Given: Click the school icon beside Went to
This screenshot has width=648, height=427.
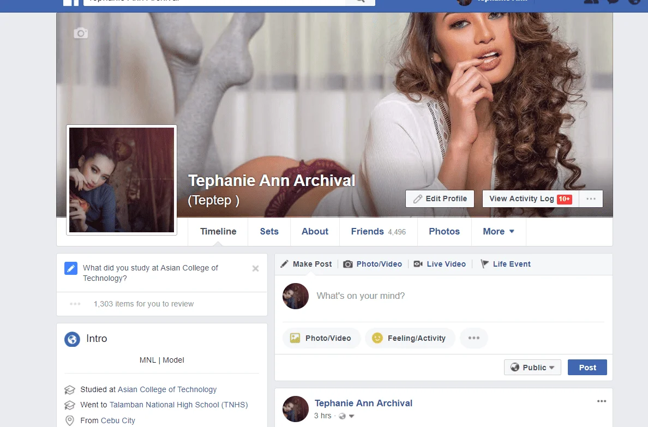Looking at the screenshot, I should click(x=70, y=405).
